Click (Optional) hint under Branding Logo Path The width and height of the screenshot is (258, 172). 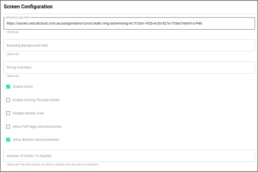click(13, 32)
